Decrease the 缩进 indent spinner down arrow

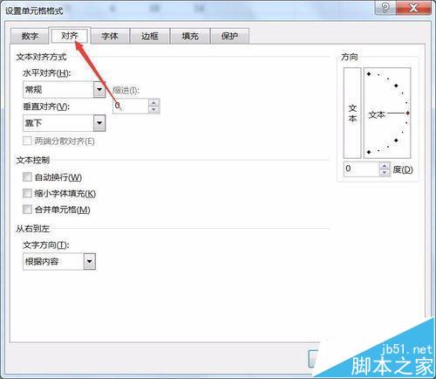point(153,109)
